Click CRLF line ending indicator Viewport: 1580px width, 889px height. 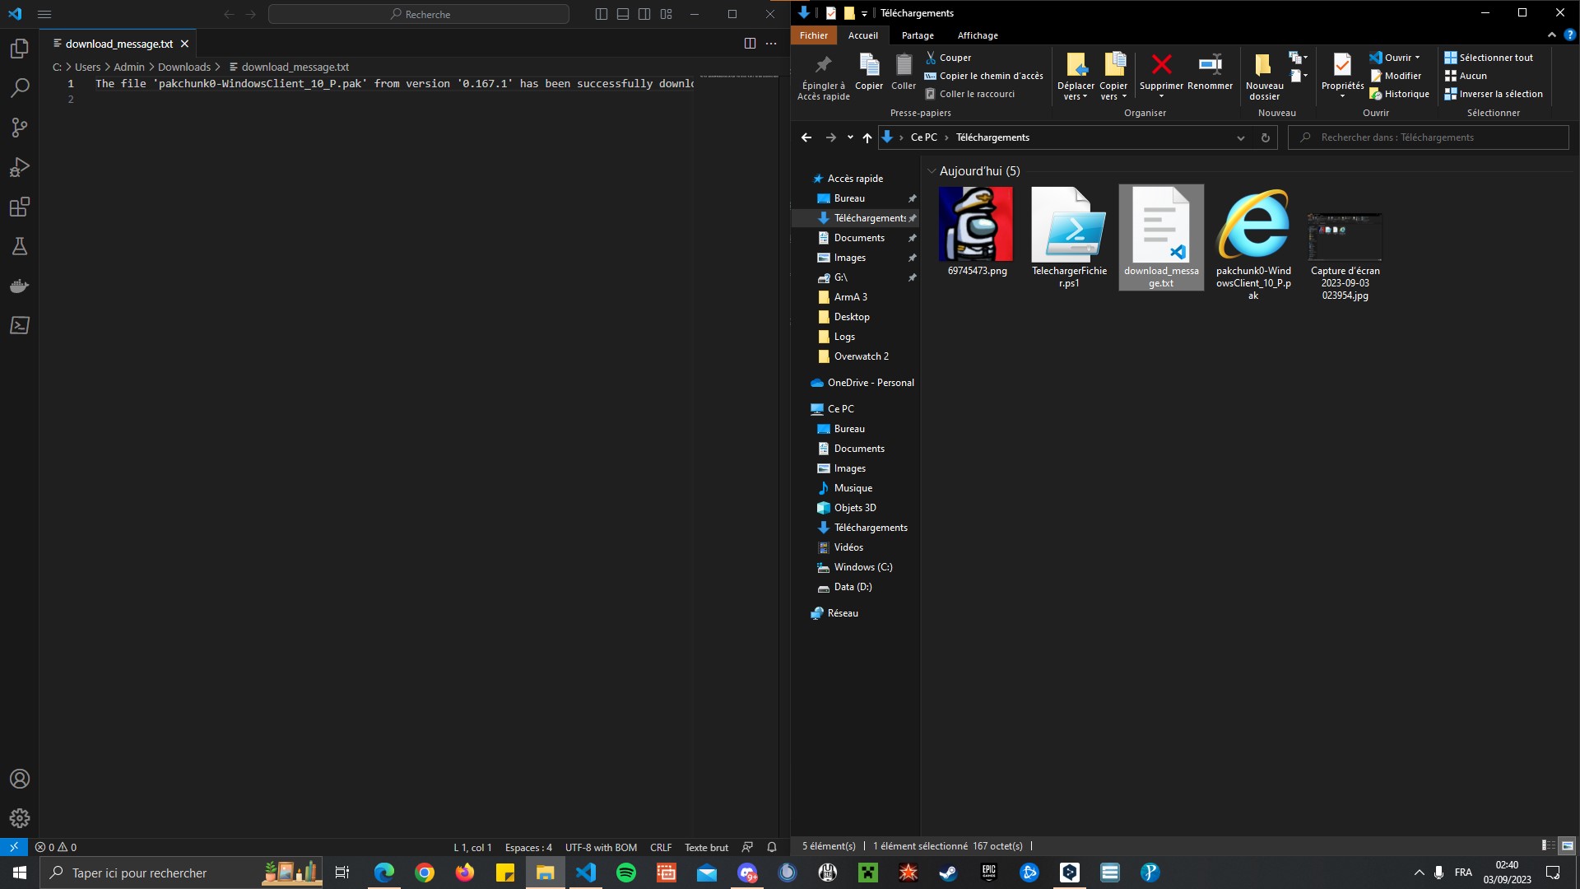tap(660, 847)
